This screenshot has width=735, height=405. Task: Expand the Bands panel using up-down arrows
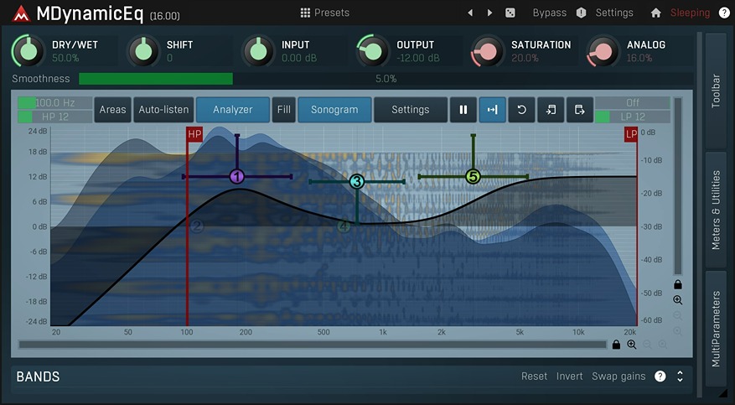[680, 376]
